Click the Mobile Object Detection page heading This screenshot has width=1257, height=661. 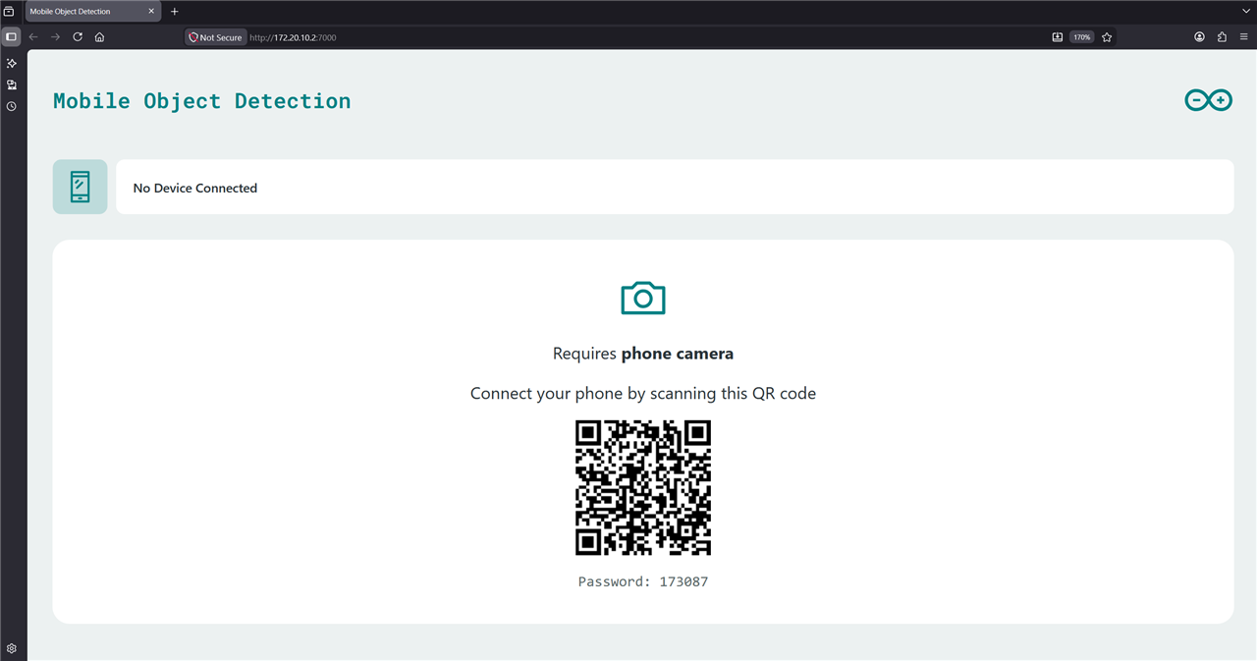[x=201, y=100]
